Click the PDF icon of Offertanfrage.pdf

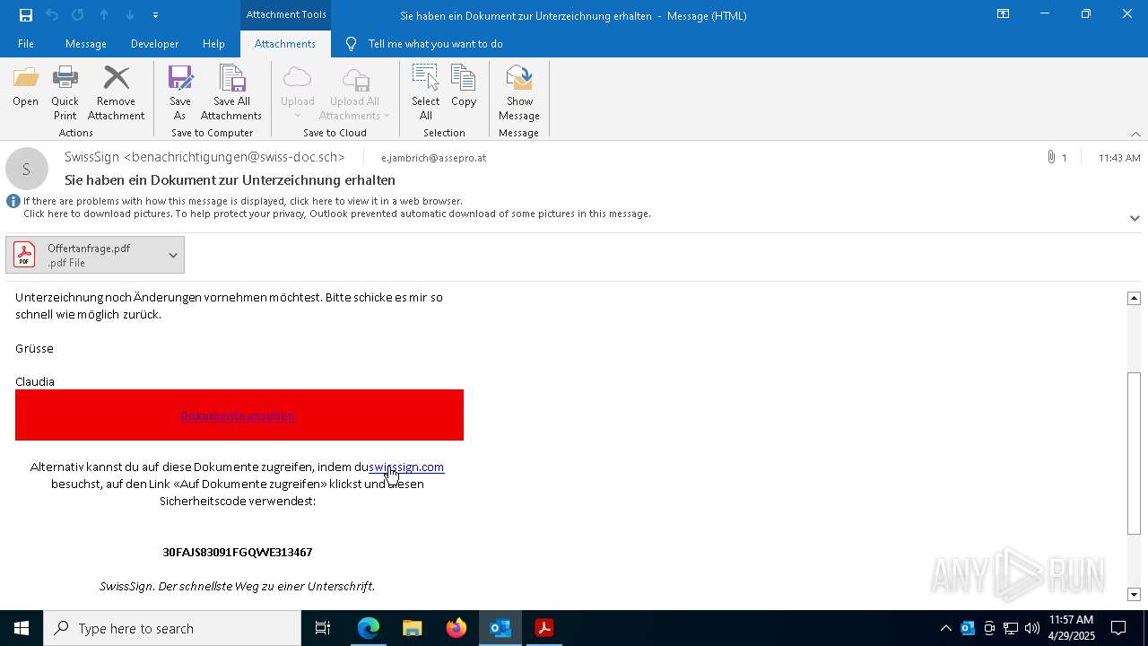click(x=24, y=255)
